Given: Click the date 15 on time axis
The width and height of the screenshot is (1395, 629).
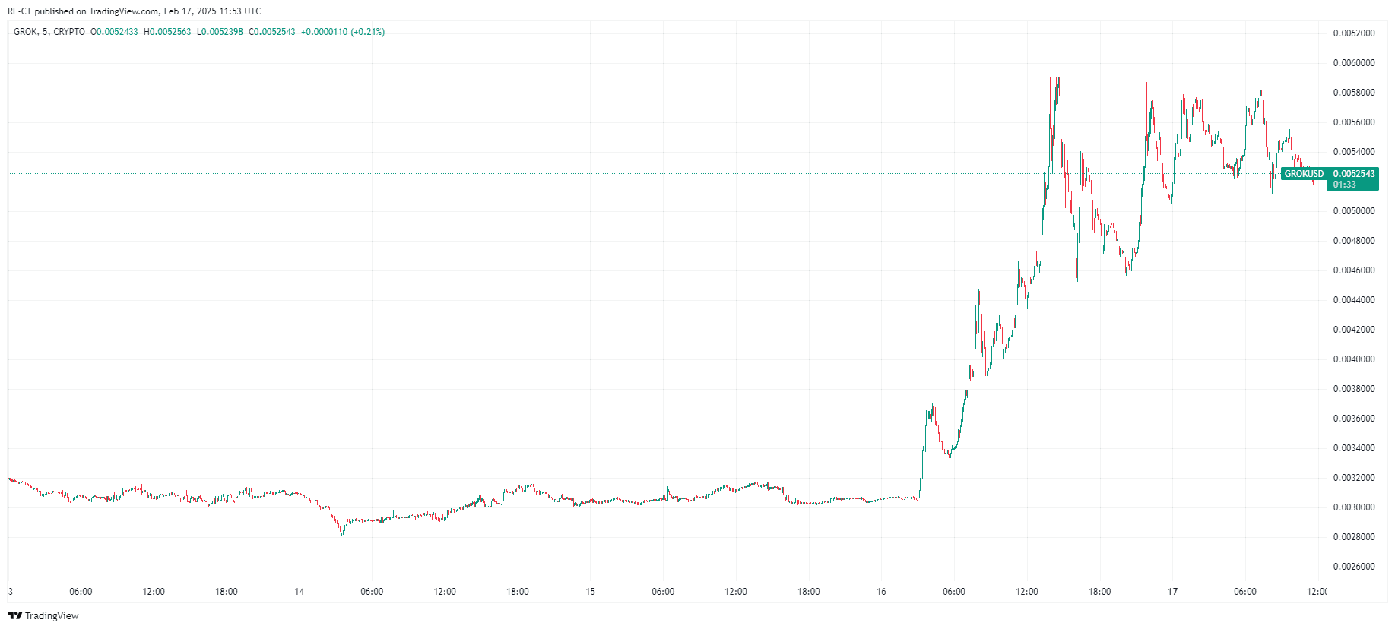Looking at the screenshot, I should [591, 592].
